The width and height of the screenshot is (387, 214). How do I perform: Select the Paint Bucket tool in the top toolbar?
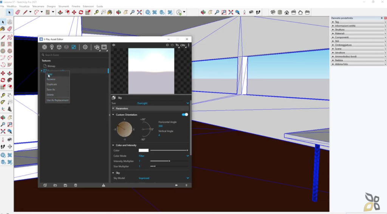click(110, 12)
